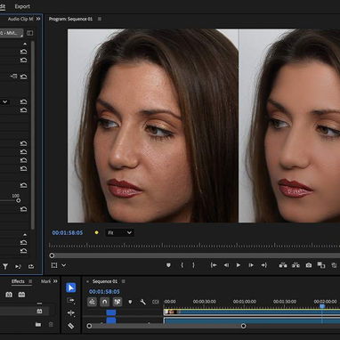Expand the chevron beside the transform box icon
This screenshot has height=340, width=340.
tap(63, 265)
